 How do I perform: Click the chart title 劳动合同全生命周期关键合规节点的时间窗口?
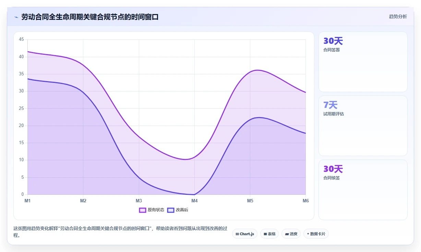click(90, 17)
